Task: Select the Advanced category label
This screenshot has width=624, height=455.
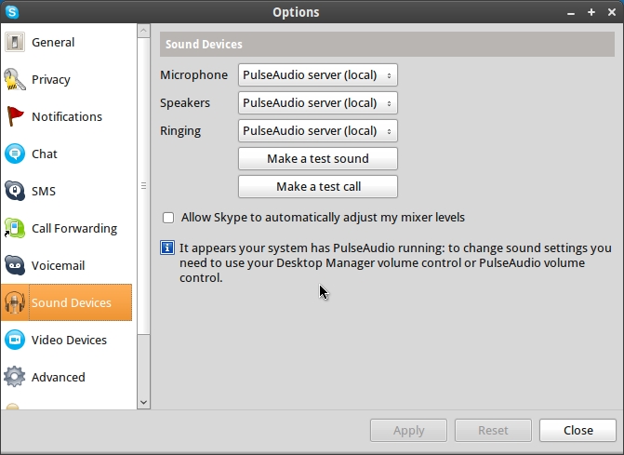Action: 59,377
